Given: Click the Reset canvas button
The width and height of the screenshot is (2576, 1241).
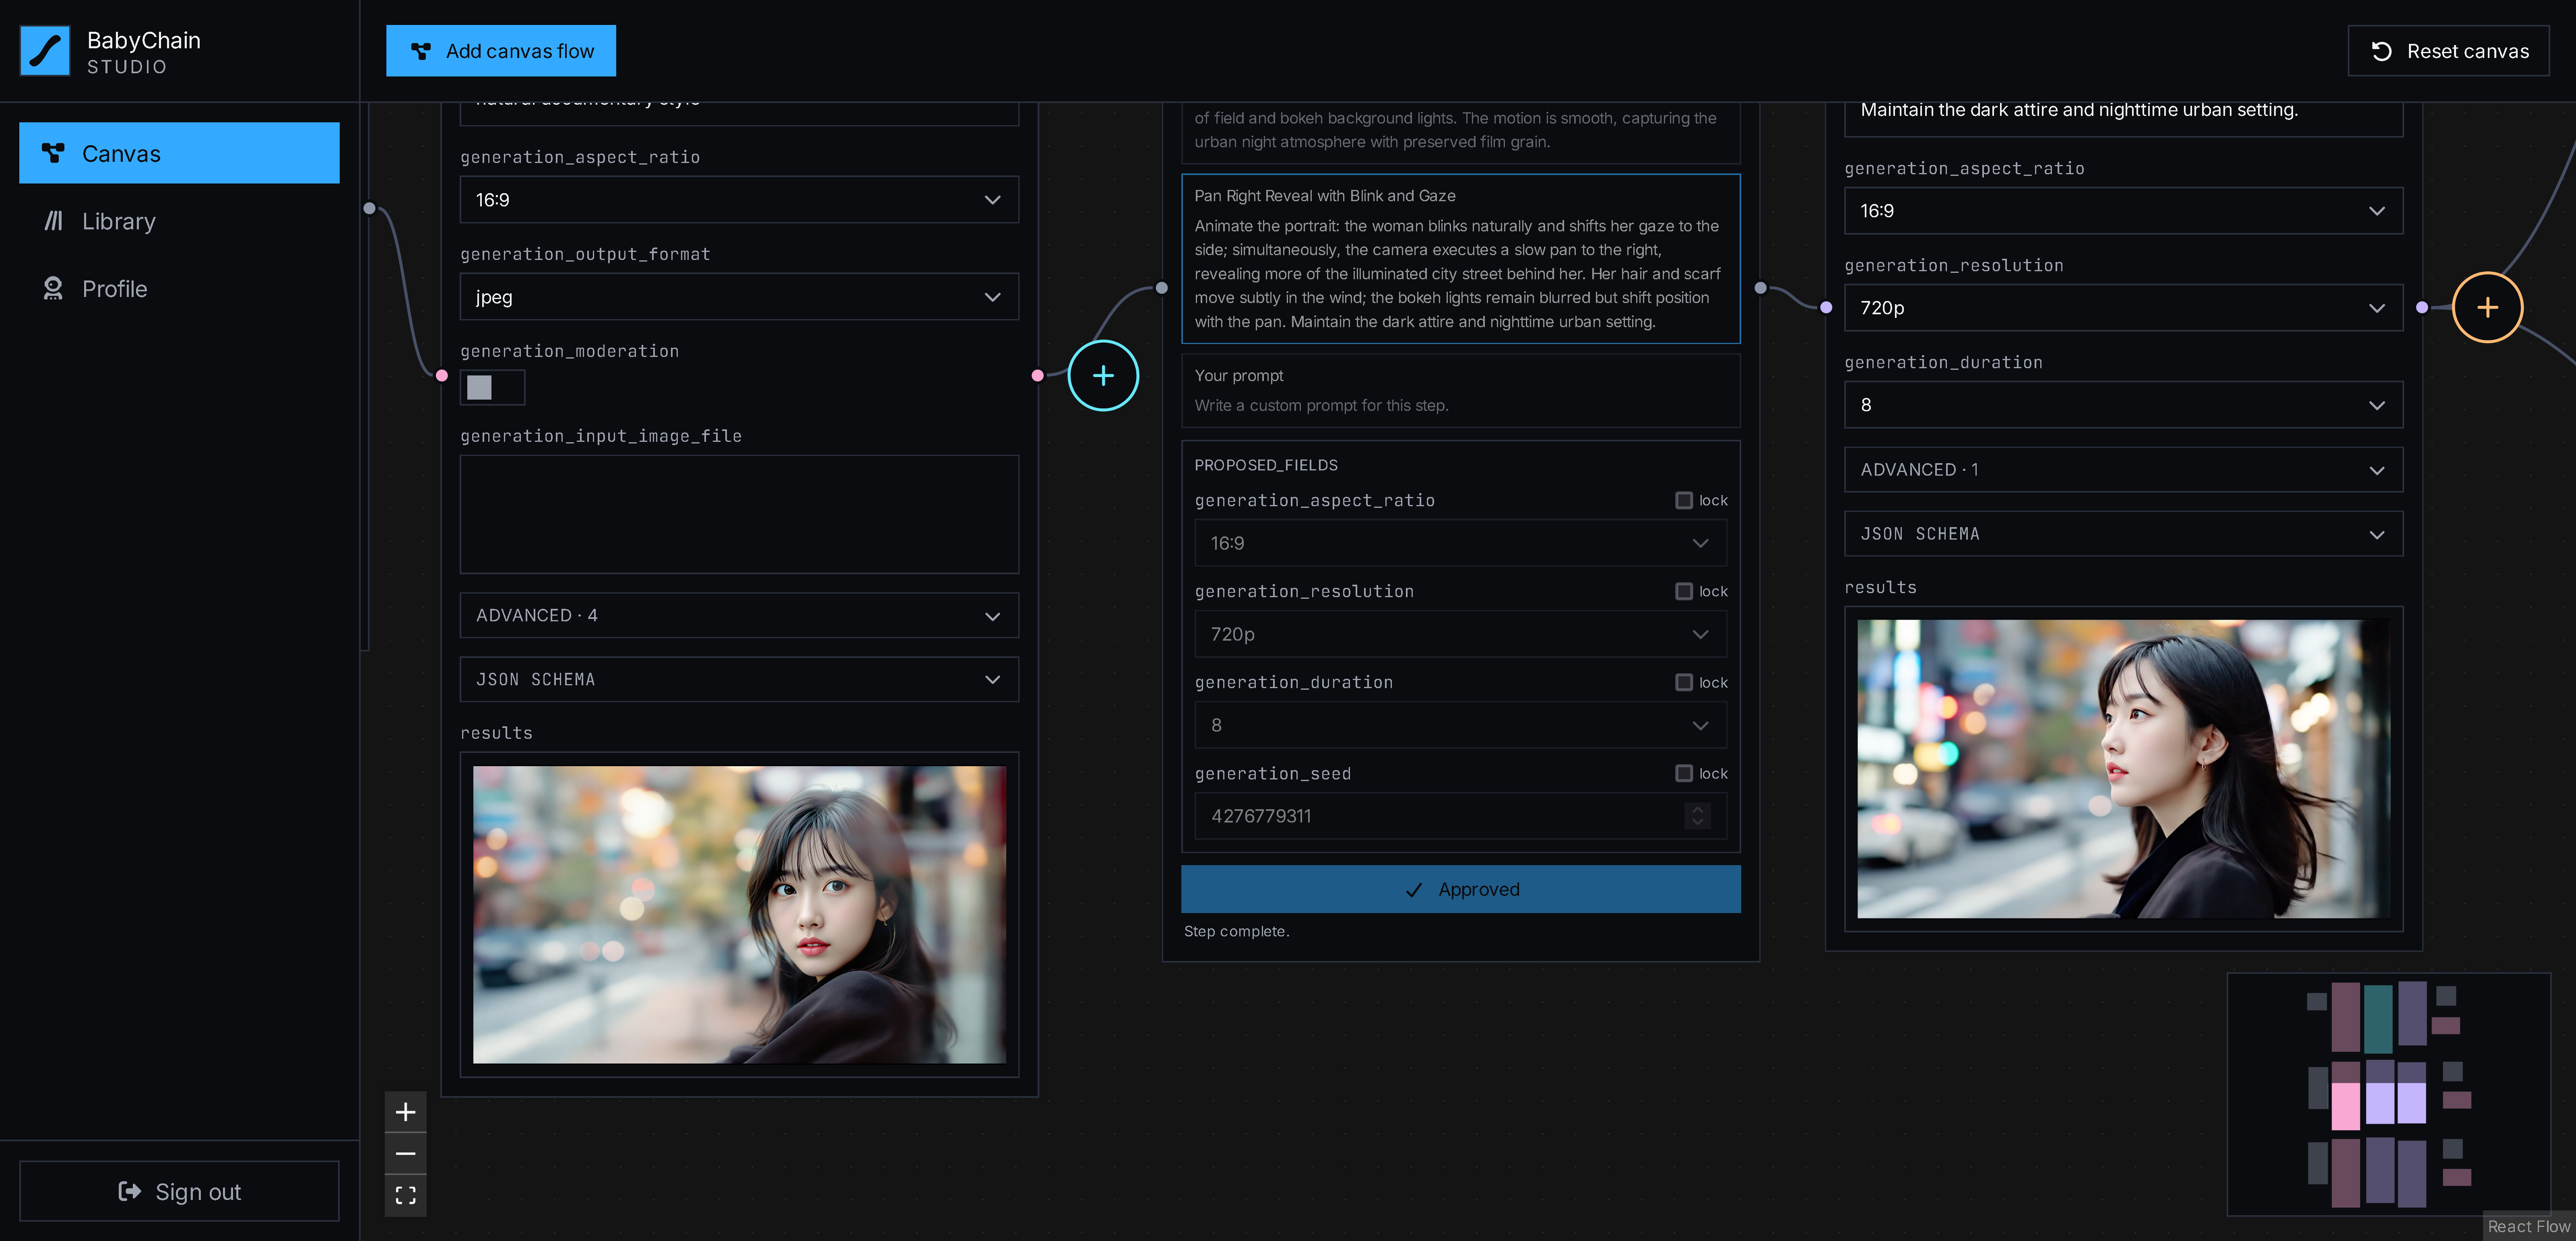Looking at the screenshot, I should [2448, 51].
